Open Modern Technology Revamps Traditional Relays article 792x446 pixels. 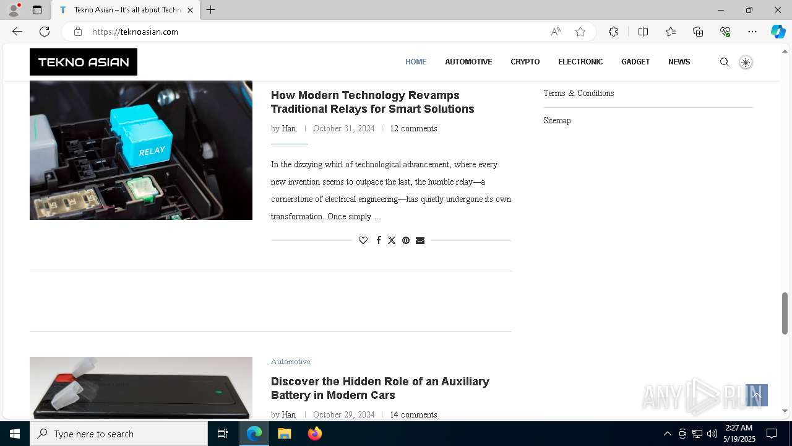click(372, 102)
